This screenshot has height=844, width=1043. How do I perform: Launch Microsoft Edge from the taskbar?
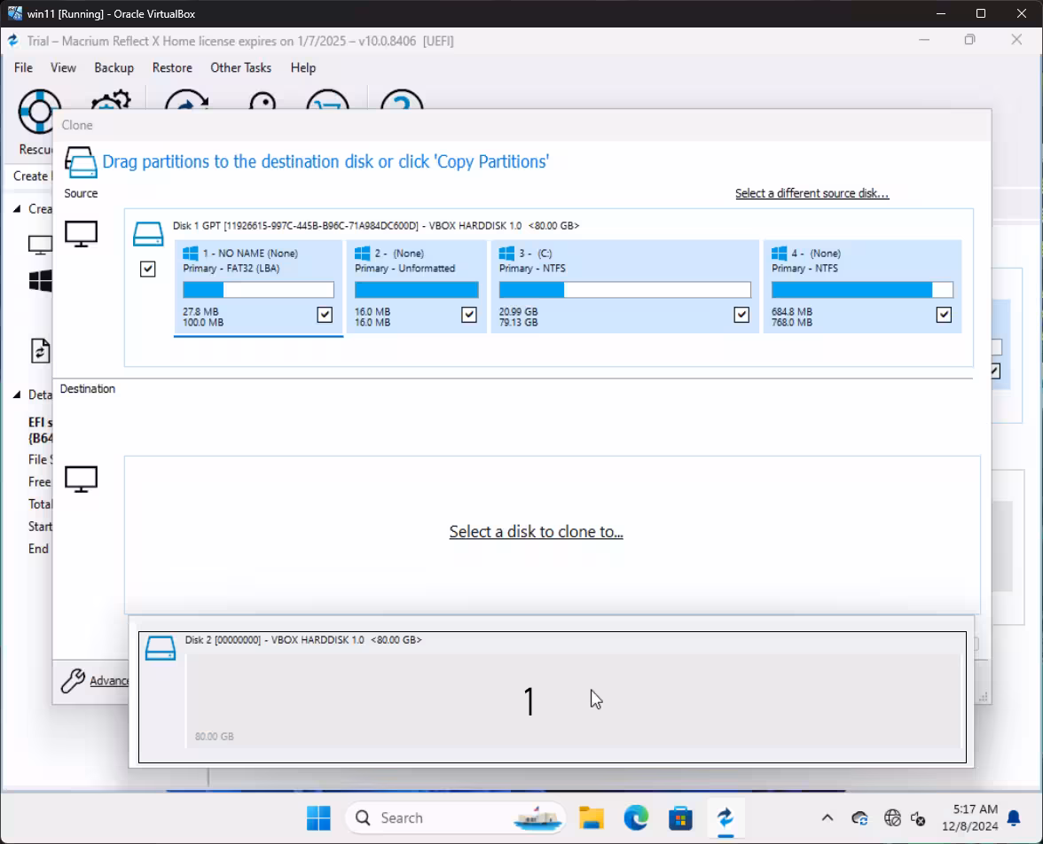[x=636, y=818]
